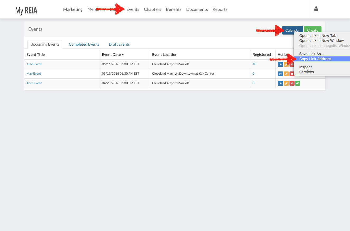Open the user profile icon in header
The height and width of the screenshot is (231, 350).
(x=316, y=9)
